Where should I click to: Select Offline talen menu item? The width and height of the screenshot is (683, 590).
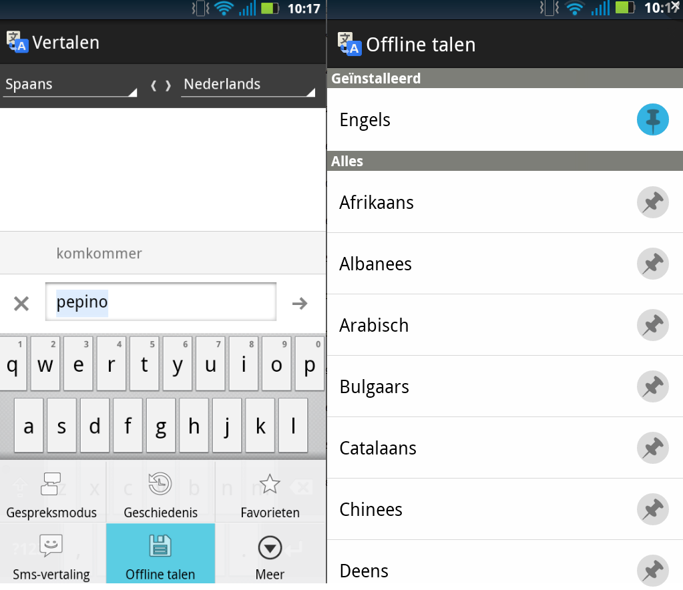coord(160,555)
